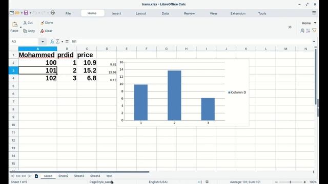
Task: Click the Sum sigma icon
Action: tap(58, 41)
